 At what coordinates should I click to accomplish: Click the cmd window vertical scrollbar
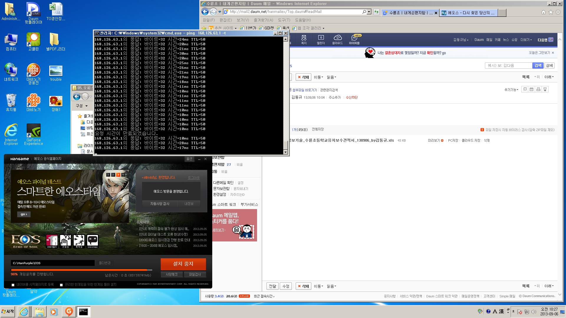pos(285,95)
